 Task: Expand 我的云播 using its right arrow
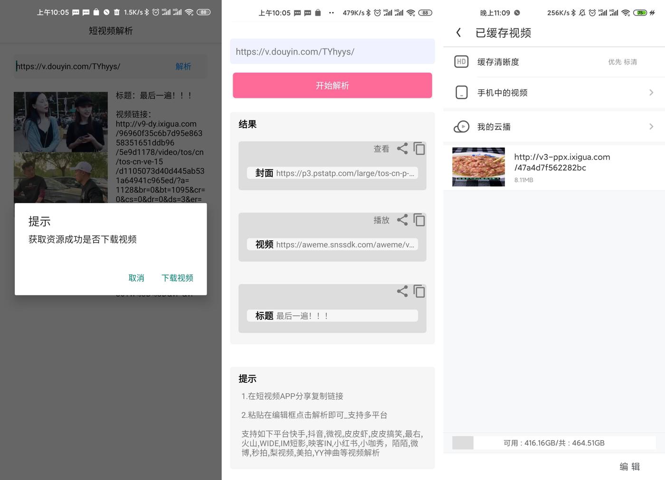651,127
